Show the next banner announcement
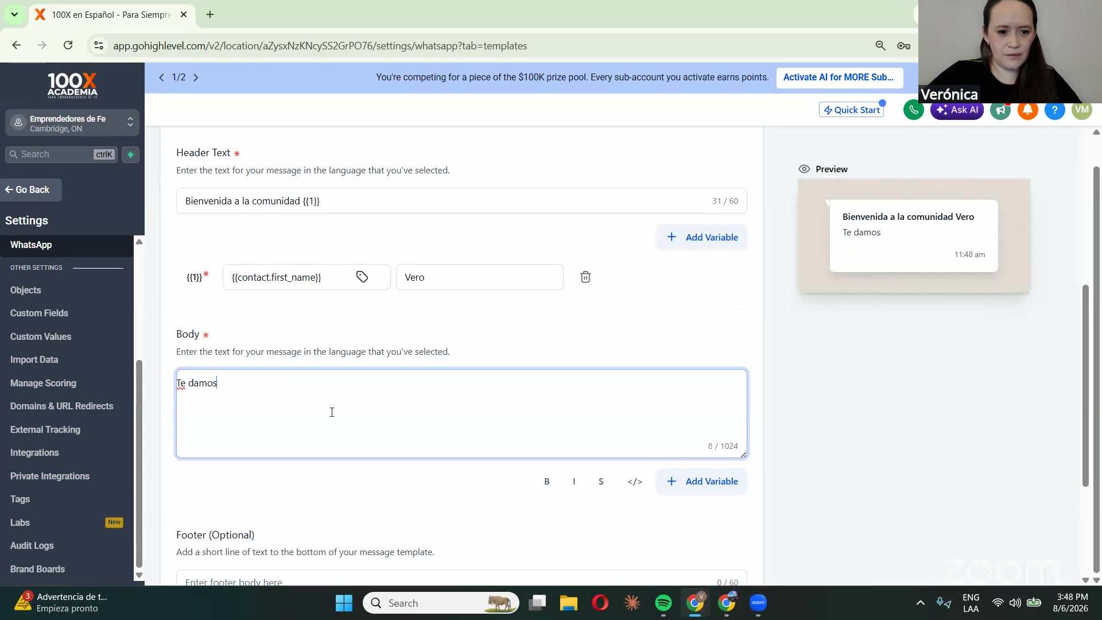1102x620 pixels. (196, 77)
